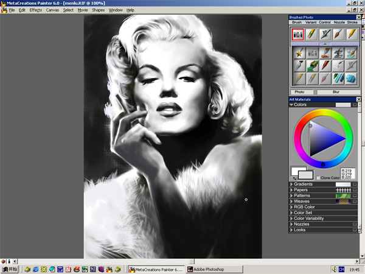Click the brown round icon in the bottom-left corner
The image size is (365, 274).
coord(3,261)
